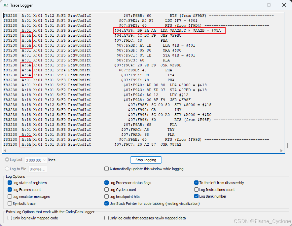This screenshot has width=292, height=226.
Task: Open the log lines count dropdown
Action: [x=36, y=160]
